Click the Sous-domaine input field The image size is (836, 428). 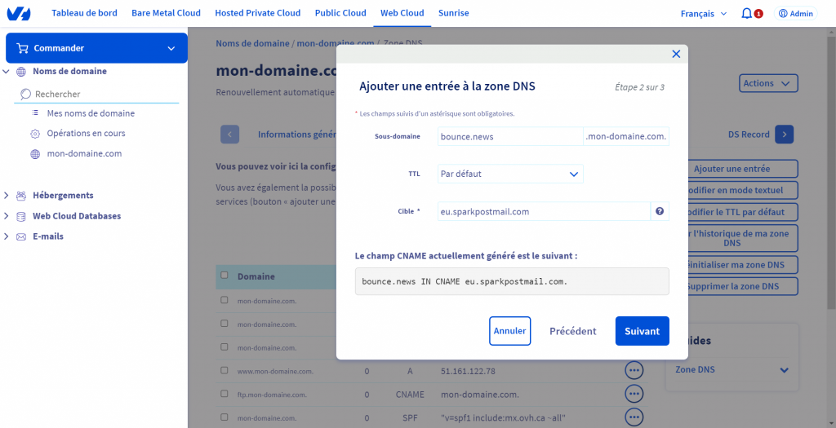click(x=510, y=136)
